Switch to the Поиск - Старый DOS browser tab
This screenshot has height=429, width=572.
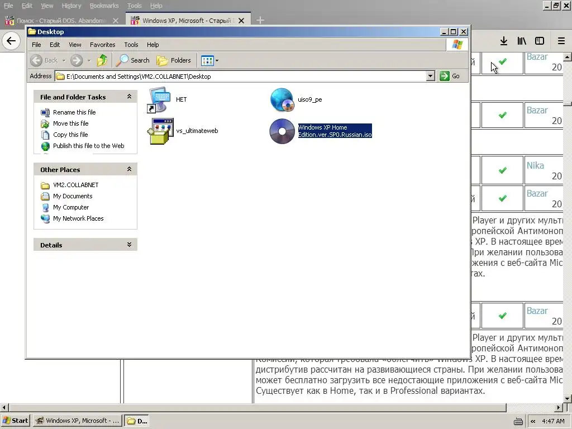[x=61, y=21]
